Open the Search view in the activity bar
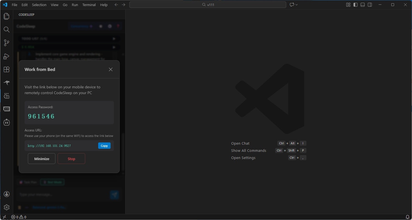The image size is (412, 220). [x=6, y=30]
